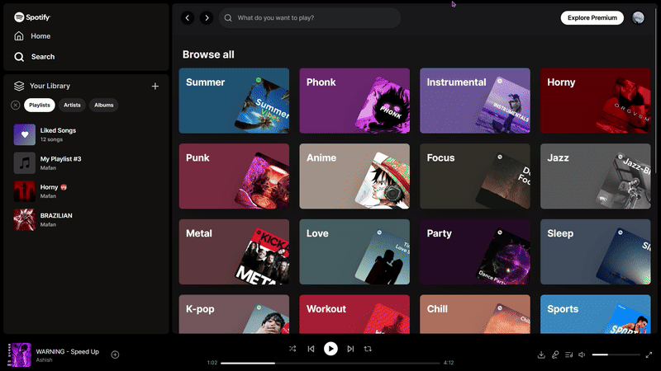Toggle shuffle playback

tap(292, 349)
